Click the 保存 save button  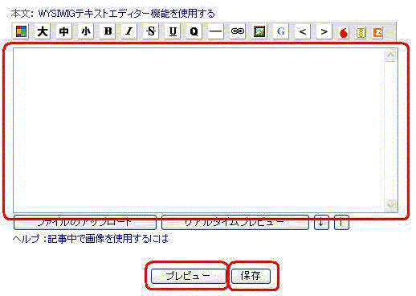tap(251, 276)
